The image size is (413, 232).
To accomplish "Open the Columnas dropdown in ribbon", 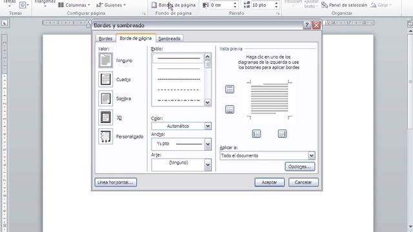I will [x=74, y=5].
